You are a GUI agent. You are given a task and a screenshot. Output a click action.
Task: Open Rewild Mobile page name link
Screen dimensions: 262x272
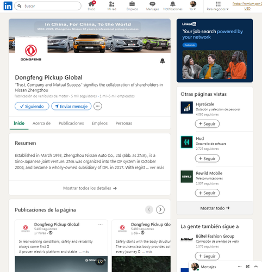tap(209, 173)
